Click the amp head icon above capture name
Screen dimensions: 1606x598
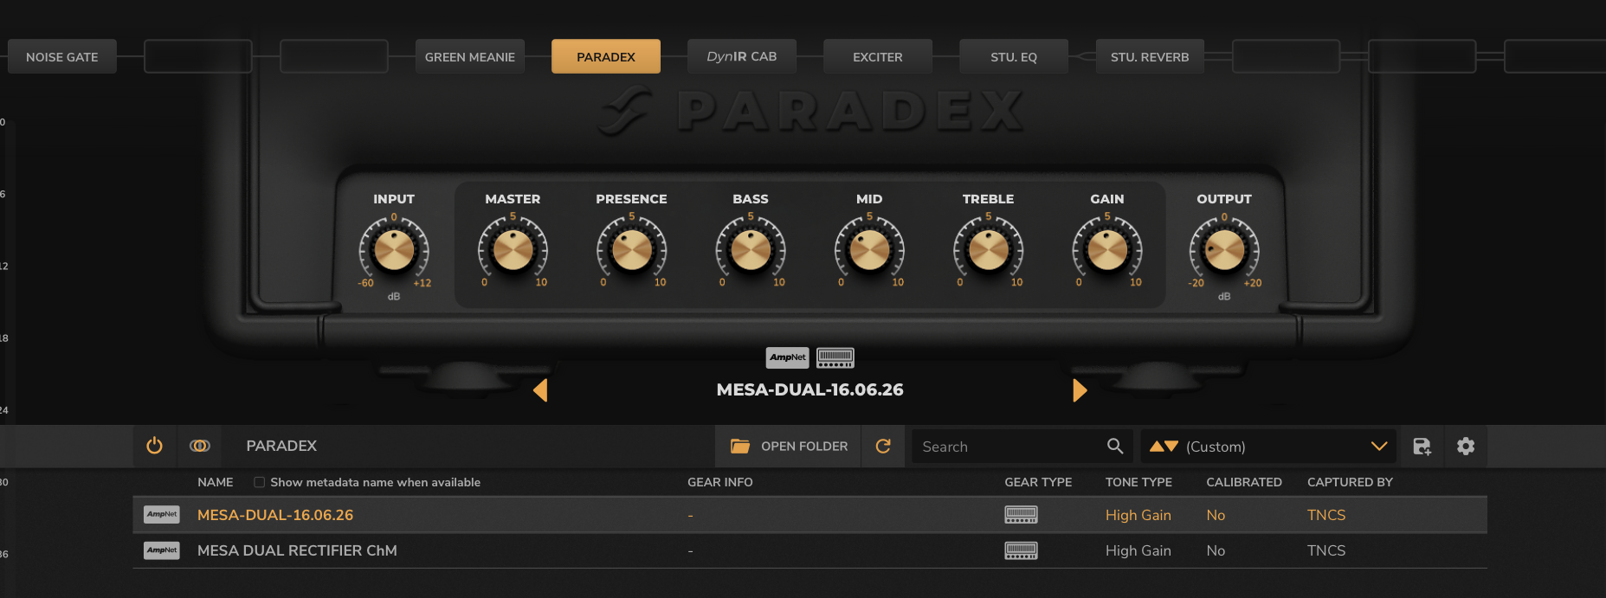835,357
